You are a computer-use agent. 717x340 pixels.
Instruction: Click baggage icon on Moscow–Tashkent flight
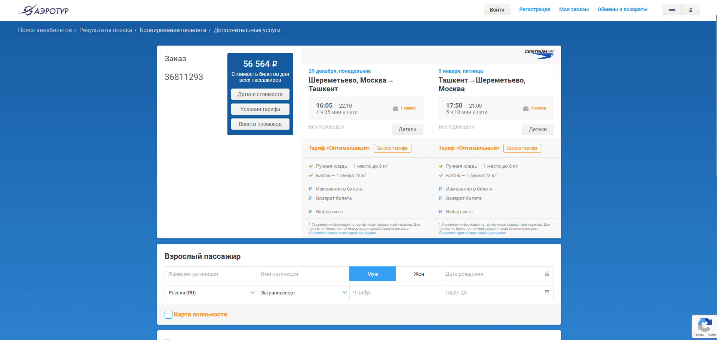click(395, 108)
